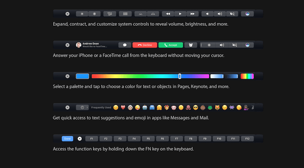Screen dimensions: 304x168
Task: Select the blue color swatch
Action: (82, 76)
